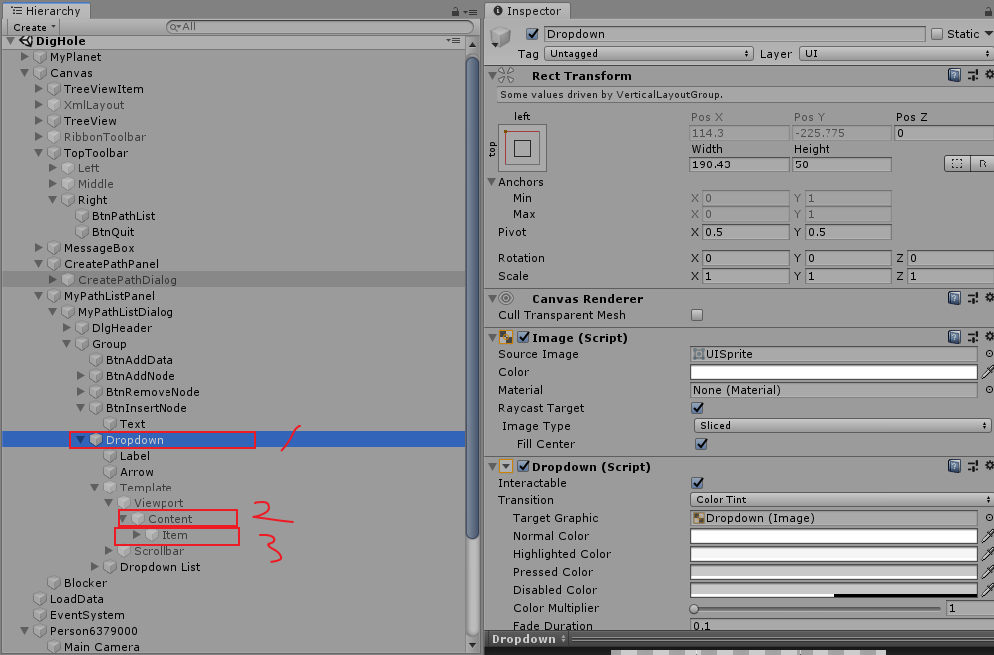Click Dropdown script component icon
The image size is (994, 655).
pos(506,466)
